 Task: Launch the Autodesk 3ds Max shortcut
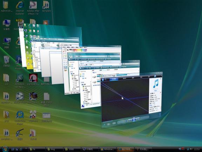(20, 81)
